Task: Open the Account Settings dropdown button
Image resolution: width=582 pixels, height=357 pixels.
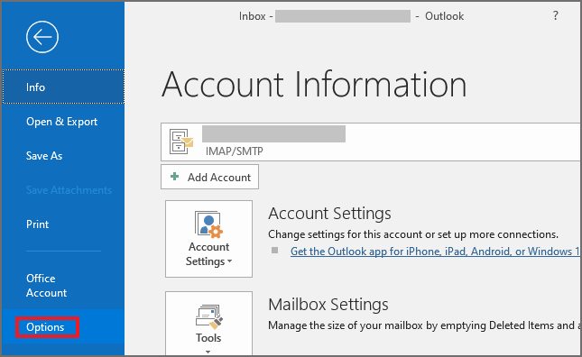Action: [x=209, y=239]
